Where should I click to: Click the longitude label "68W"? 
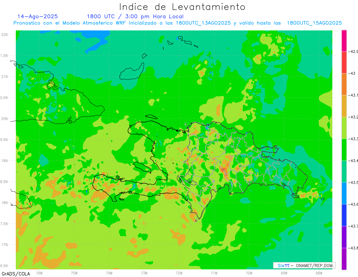tap(319, 273)
